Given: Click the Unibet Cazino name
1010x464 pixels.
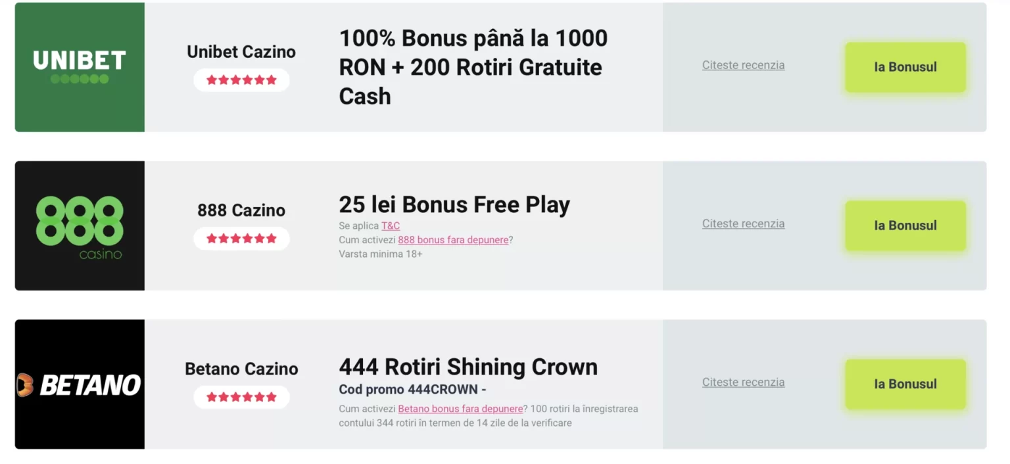Looking at the screenshot, I should 241,52.
